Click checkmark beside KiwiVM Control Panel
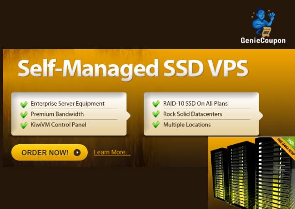Image resolution: width=295 pixels, height=209 pixels. [24, 125]
